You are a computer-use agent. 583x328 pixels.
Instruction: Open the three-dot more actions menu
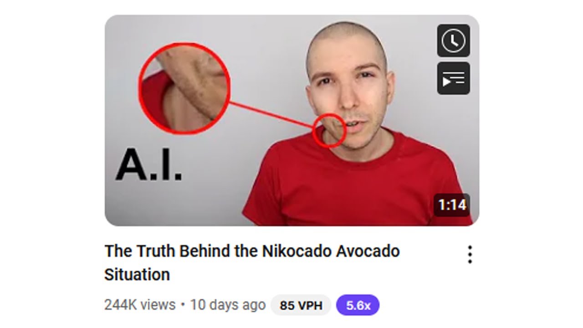(x=470, y=255)
